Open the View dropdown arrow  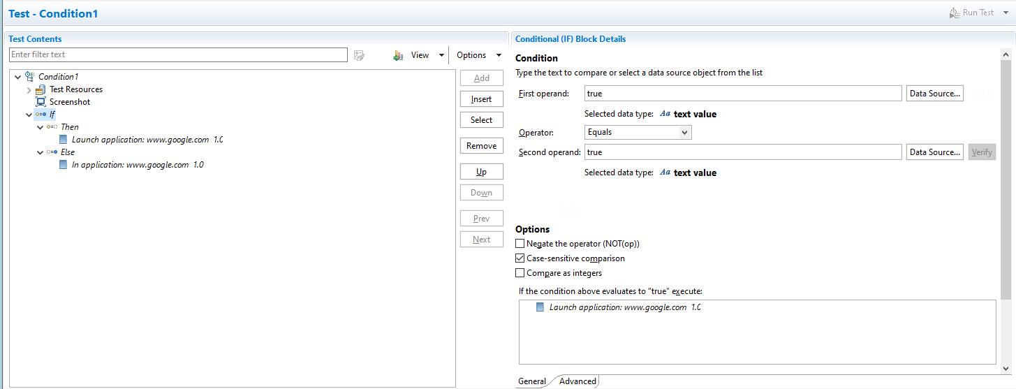(441, 56)
